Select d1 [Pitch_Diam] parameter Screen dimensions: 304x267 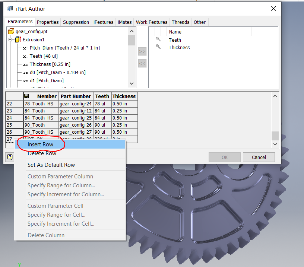coord(47,80)
